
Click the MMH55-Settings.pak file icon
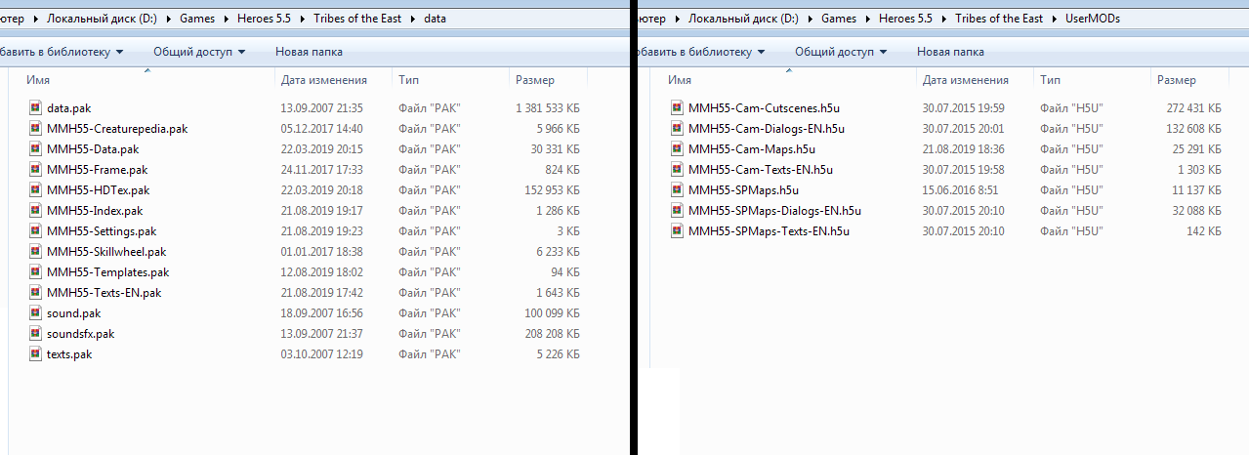(36, 231)
